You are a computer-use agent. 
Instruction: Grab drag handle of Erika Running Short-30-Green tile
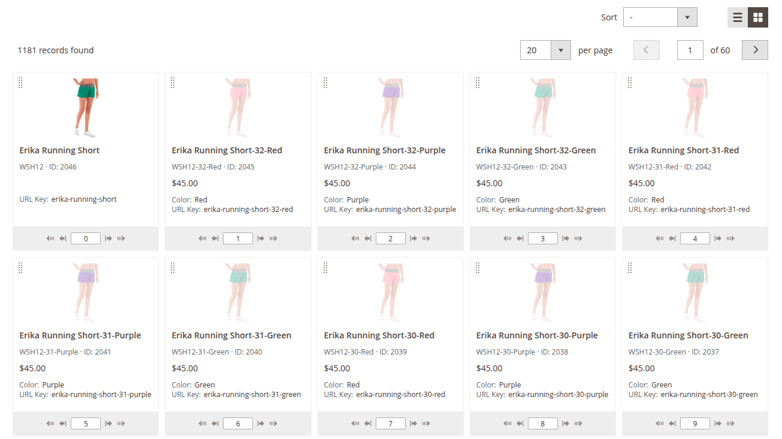pos(630,268)
